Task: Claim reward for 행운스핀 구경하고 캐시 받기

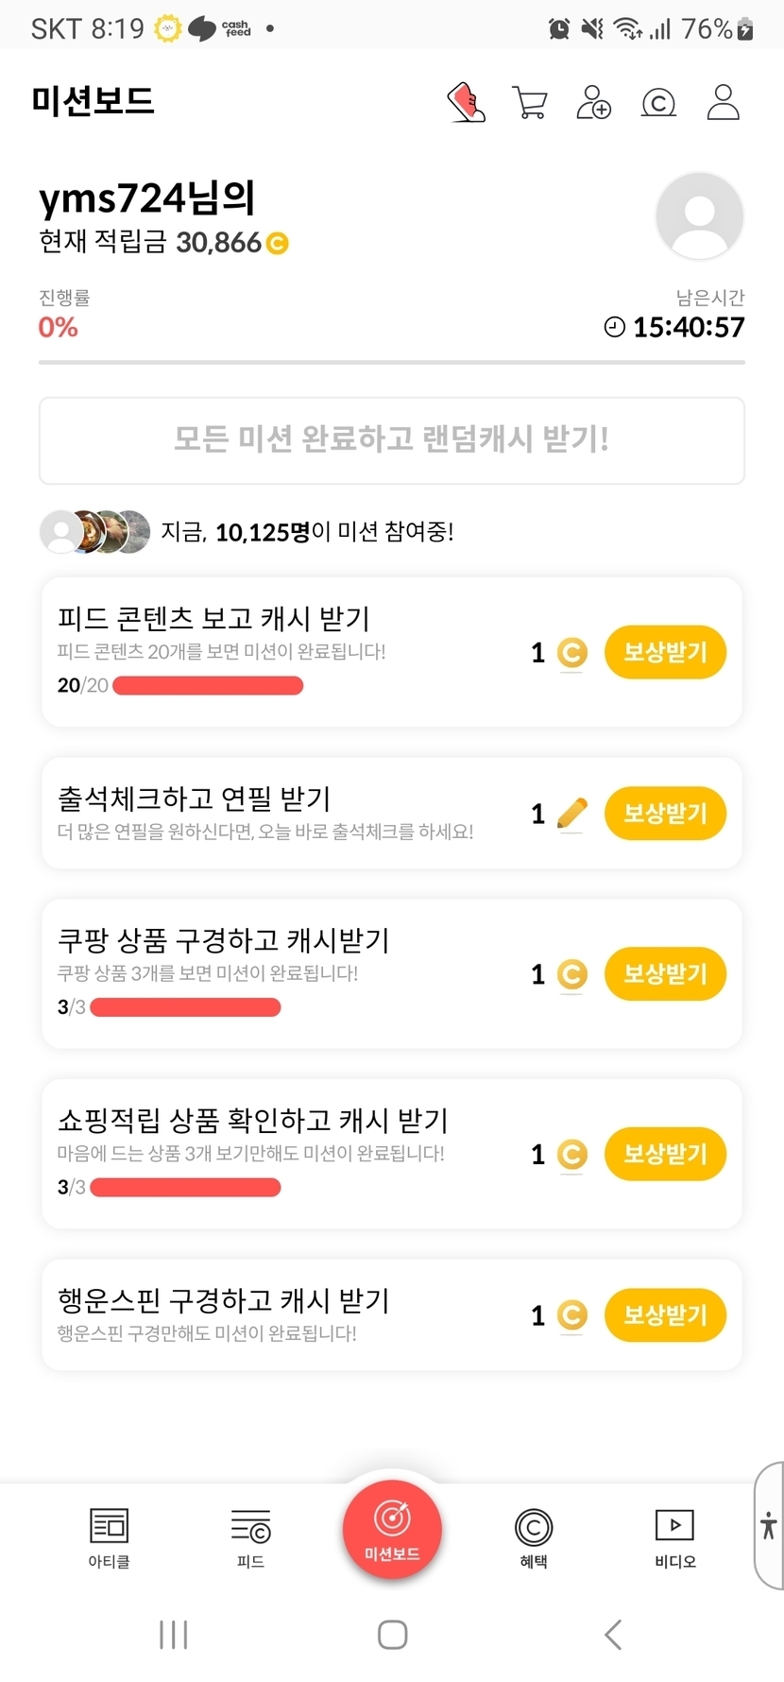Action: 665,1315
